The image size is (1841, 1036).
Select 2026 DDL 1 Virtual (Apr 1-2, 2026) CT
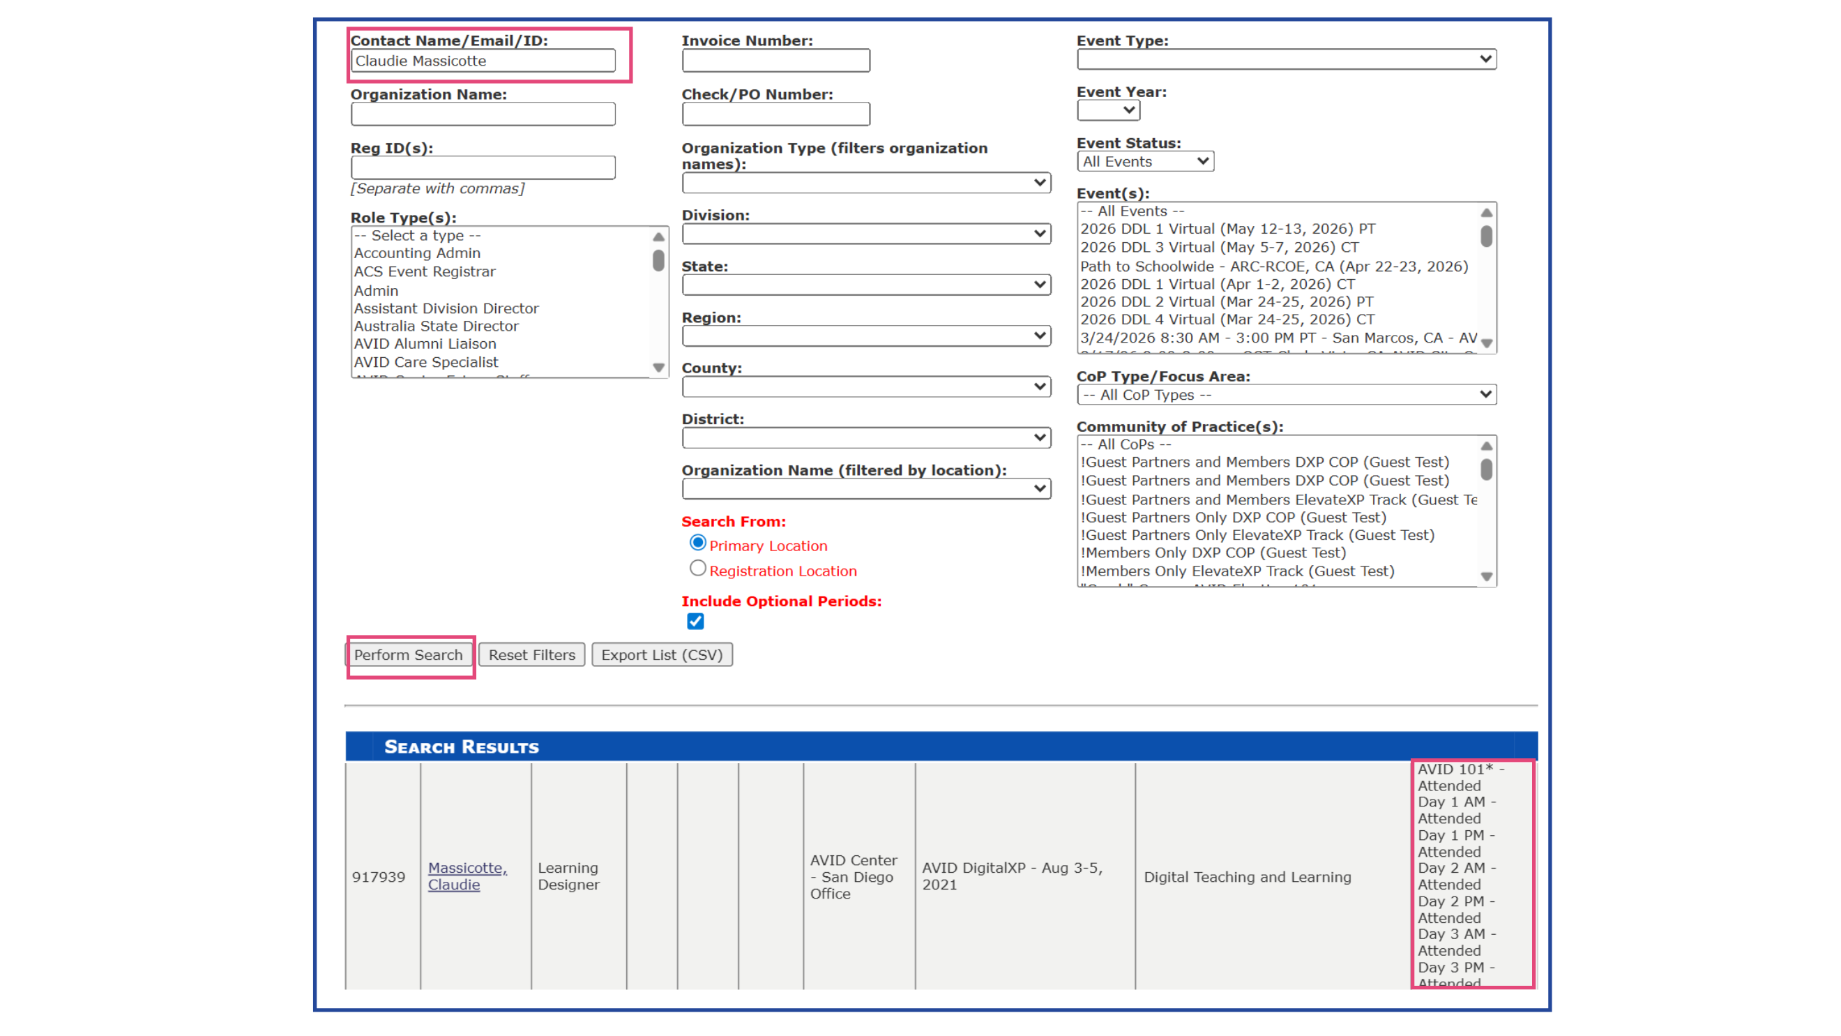click(1217, 285)
